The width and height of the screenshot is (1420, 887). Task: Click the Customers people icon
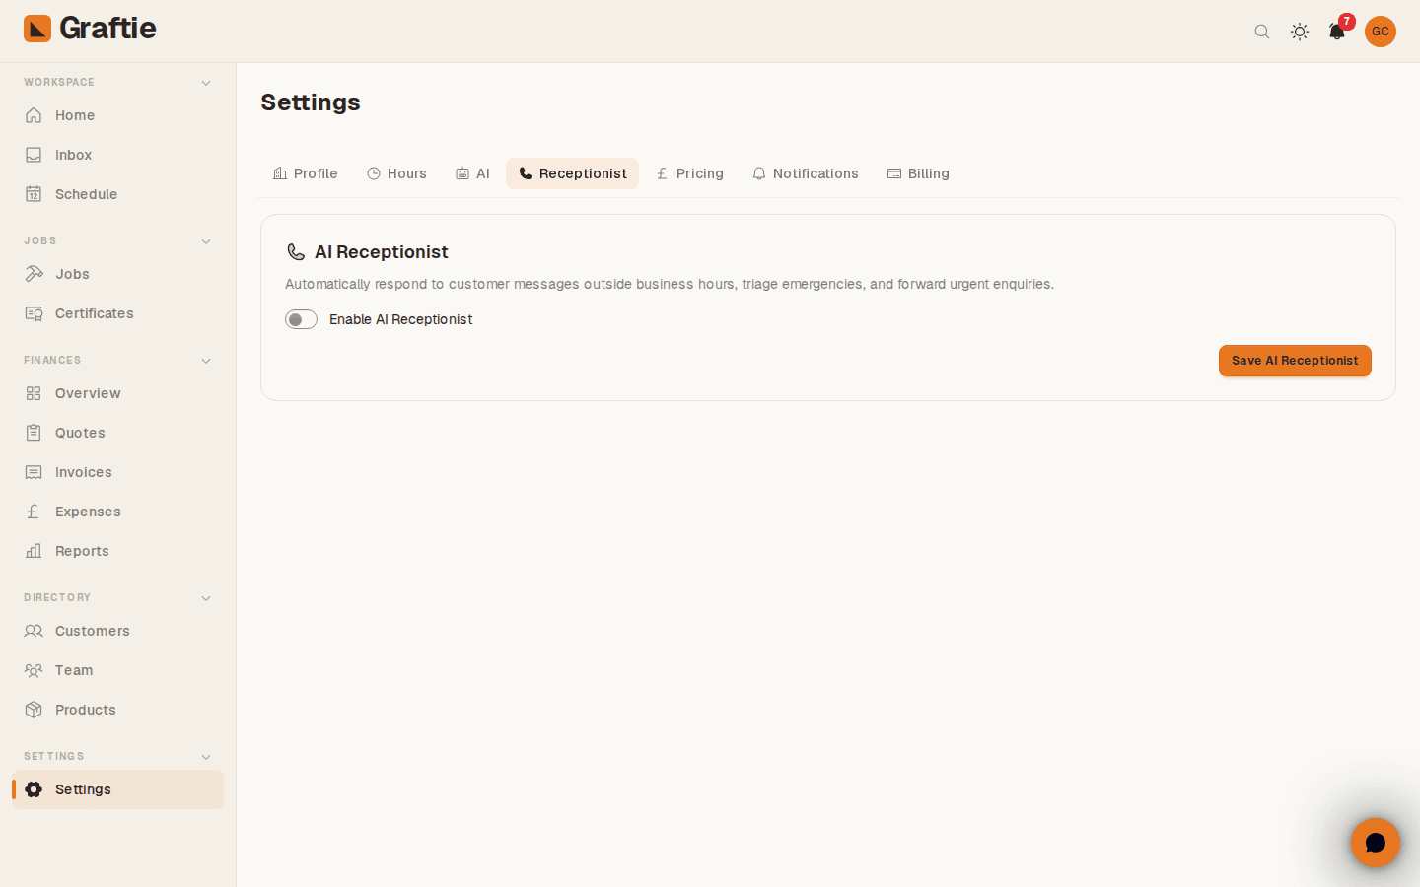pyautogui.click(x=34, y=631)
